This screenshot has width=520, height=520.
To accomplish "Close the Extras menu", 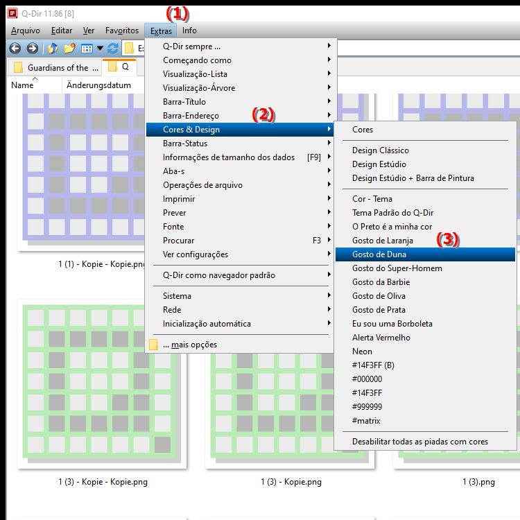I will pyautogui.click(x=161, y=31).
